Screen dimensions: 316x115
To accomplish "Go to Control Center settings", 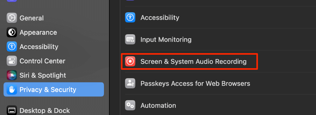I will click(x=54, y=61).
